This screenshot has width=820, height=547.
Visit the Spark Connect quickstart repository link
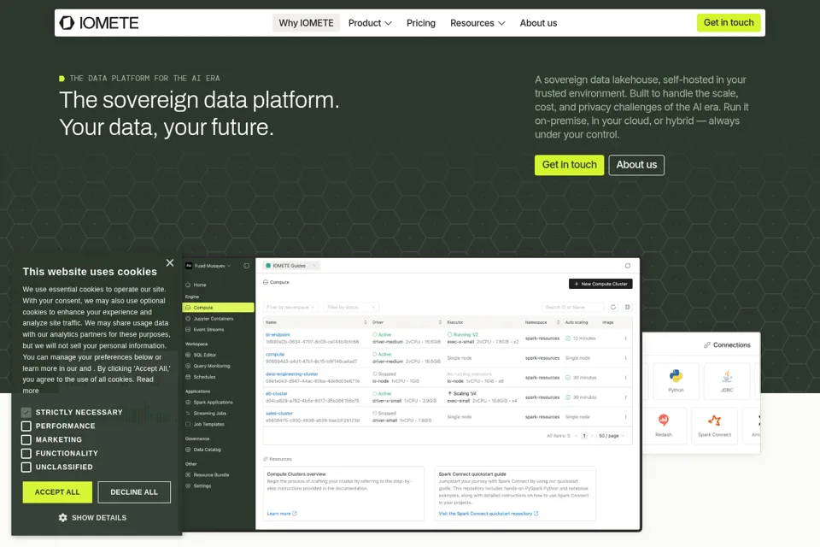point(489,514)
